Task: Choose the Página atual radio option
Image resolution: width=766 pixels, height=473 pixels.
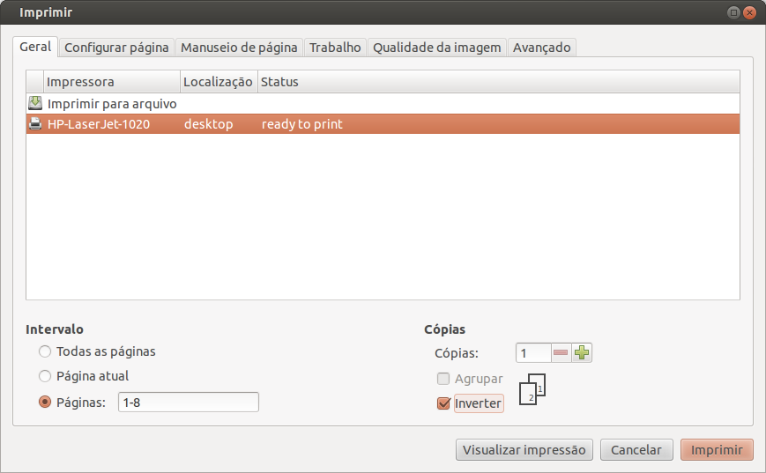Action: click(45, 376)
